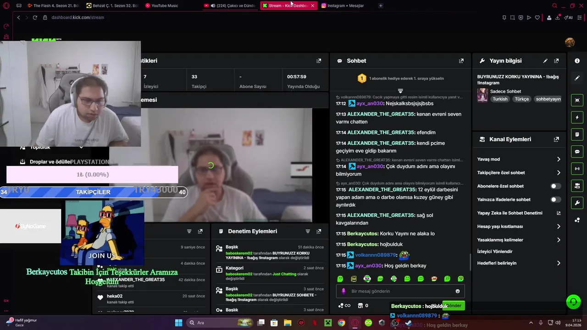Pop out the Denetim Eylemleri panel
The width and height of the screenshot is (587, 330).
319,231
